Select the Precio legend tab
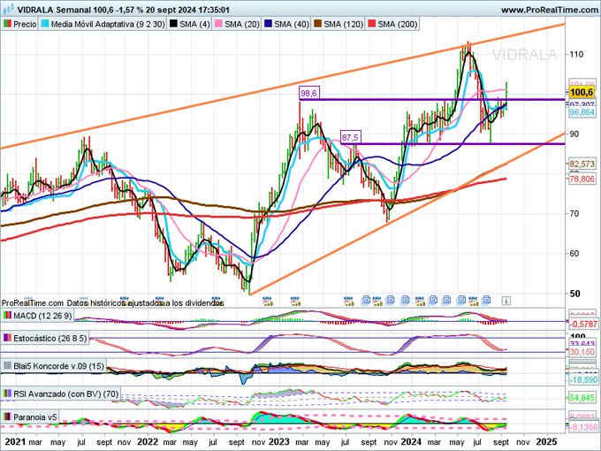Image resolution: width=601 pixels, height=451 pixels. pyautogui.click(x=19, y=24)
